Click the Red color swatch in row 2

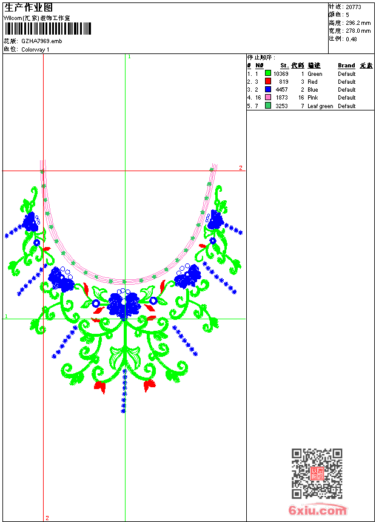pyautogui.click(x=268, y=81)
